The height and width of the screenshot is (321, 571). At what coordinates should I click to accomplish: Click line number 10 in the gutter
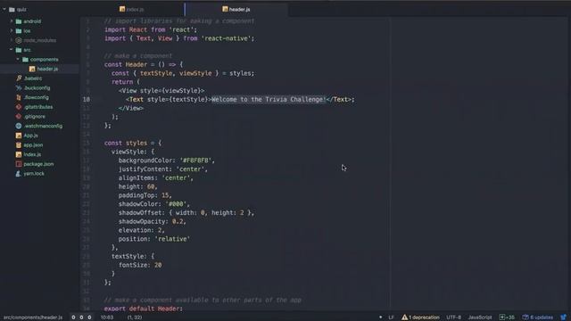coord(86,99)
